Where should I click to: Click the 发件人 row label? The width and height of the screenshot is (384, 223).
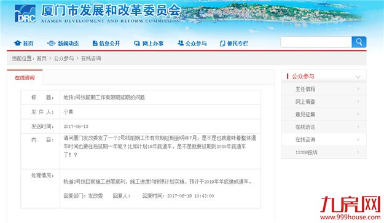coord(42,112)
